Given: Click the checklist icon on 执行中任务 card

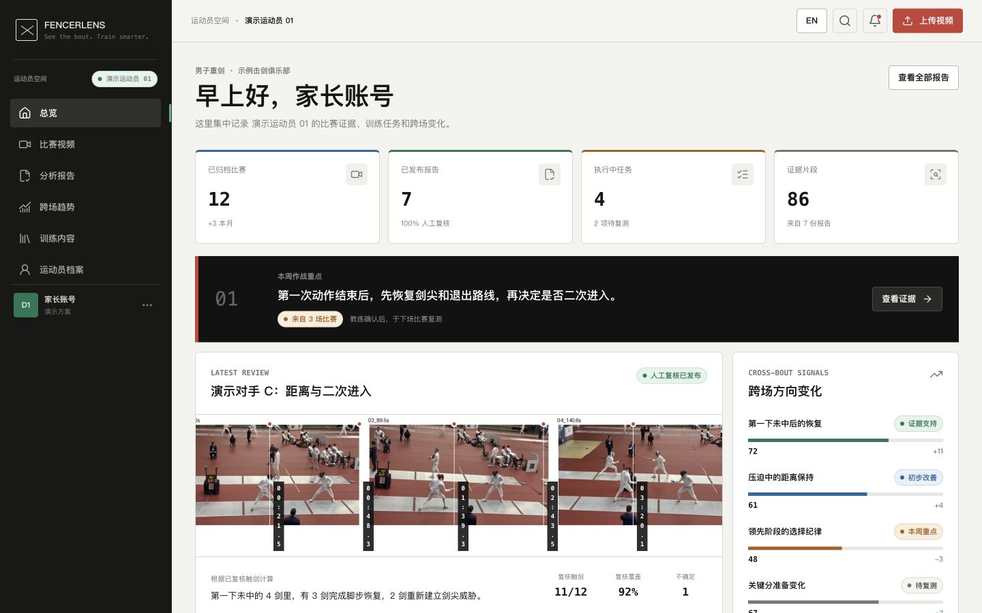Looking at the screenshot, I should (743, 174).
